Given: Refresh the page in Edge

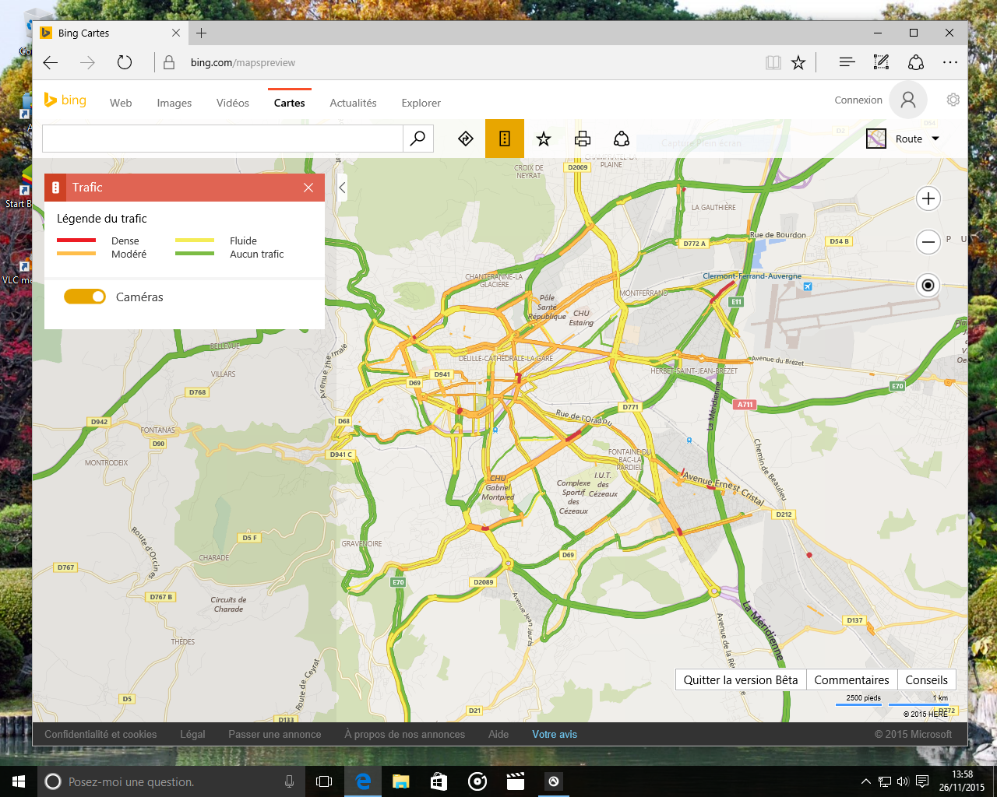Looking at the screenshot, I should [x=125, y=62].
